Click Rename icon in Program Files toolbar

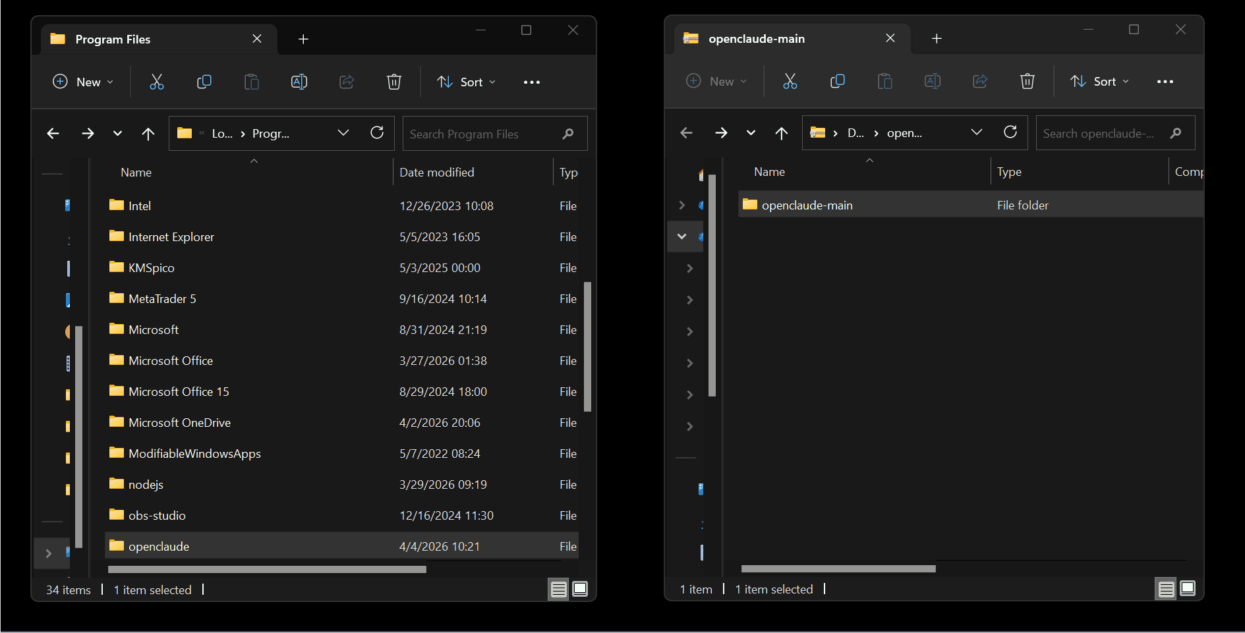(299, 82)
